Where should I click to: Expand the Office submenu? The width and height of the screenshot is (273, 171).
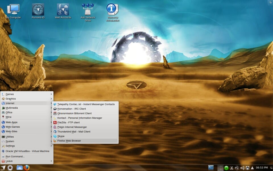[27, 112]
